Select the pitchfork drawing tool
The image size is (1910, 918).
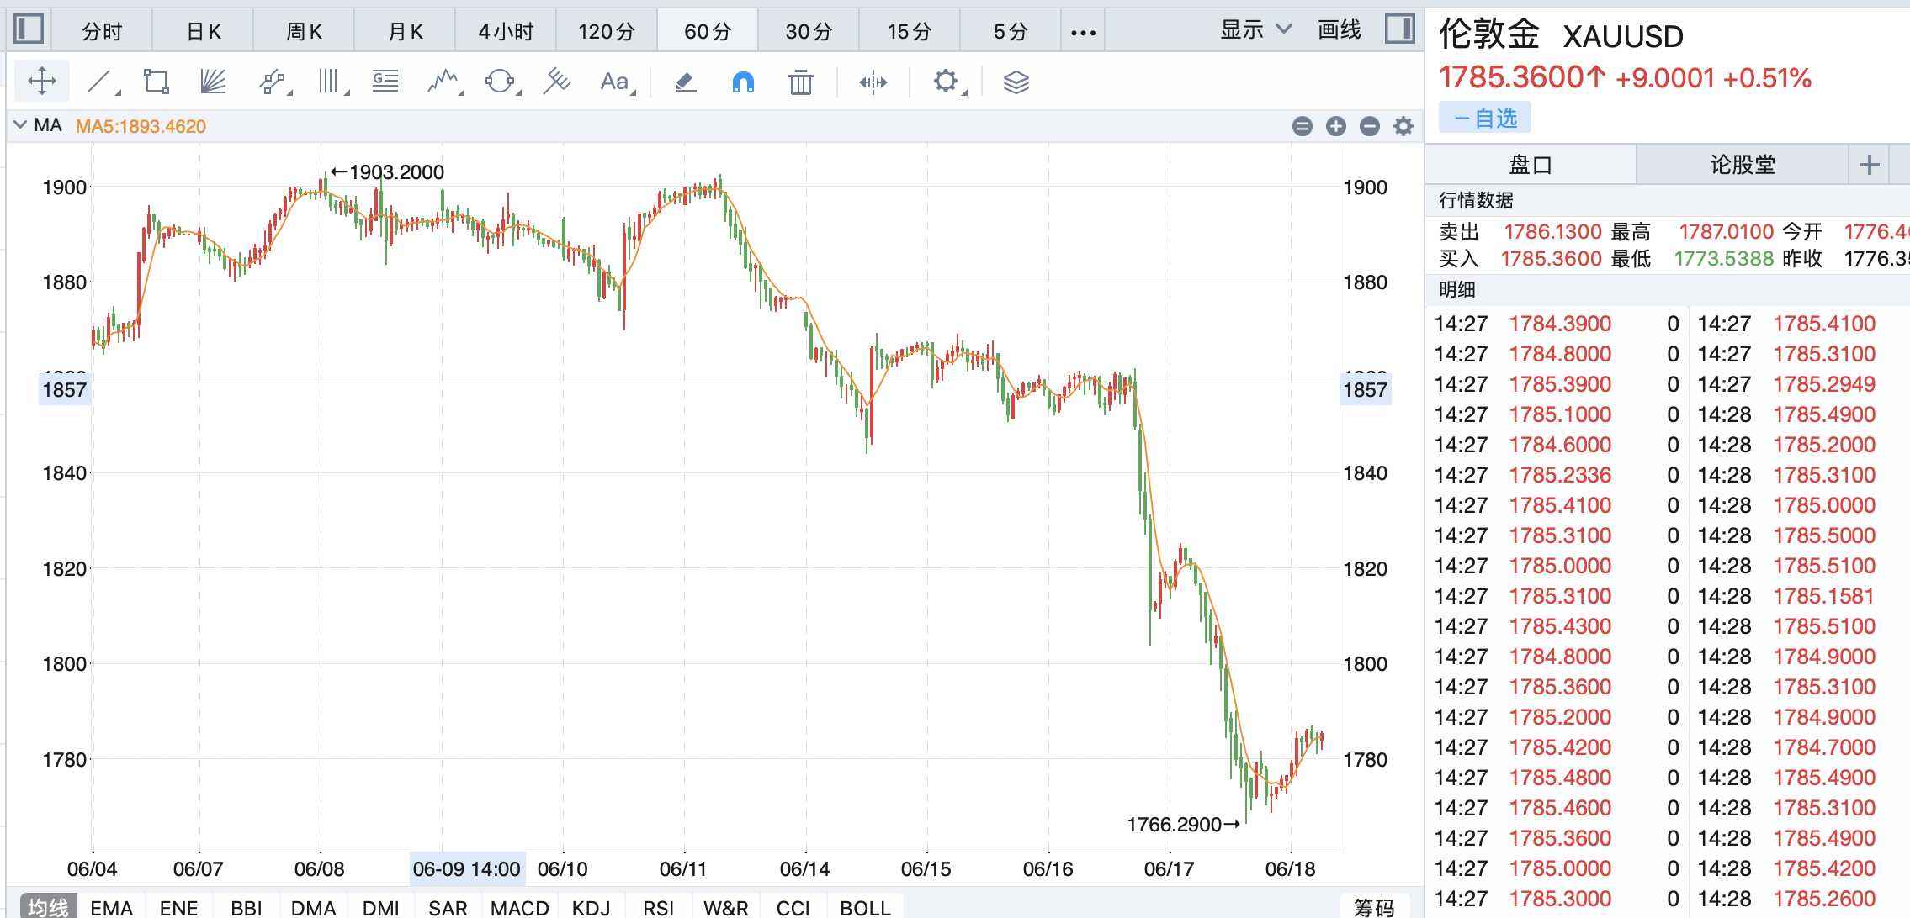[556, 82]
